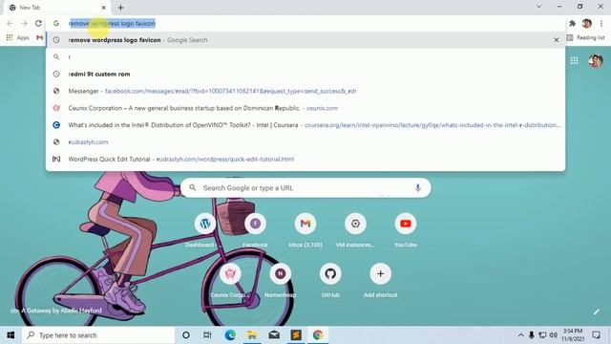Open Chrome three-dot menu
Viewport: 611px width, 344px height.
tap(601, 23)
